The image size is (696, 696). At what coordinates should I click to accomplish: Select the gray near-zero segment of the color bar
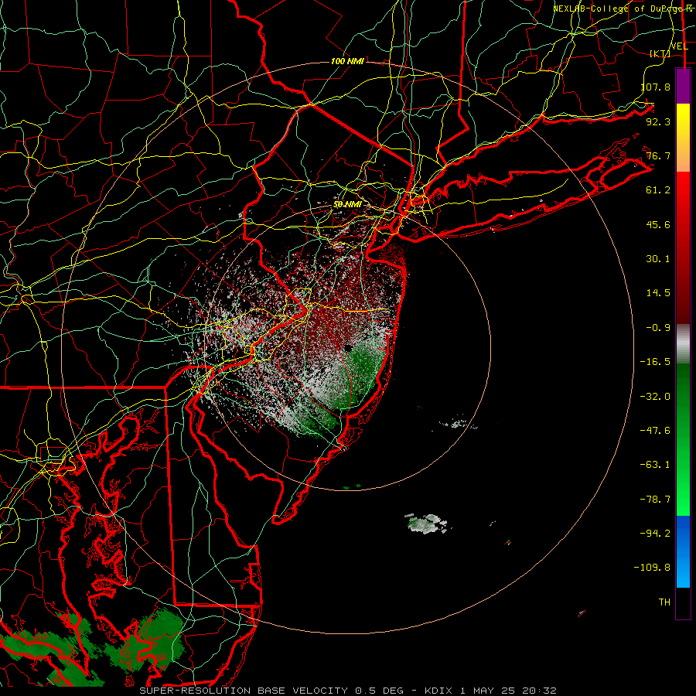pyautogui.click(x=683, y=344)
